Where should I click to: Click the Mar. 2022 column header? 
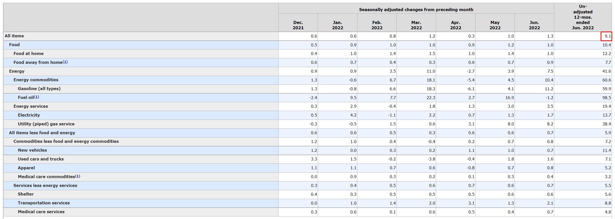coord(416,25)
